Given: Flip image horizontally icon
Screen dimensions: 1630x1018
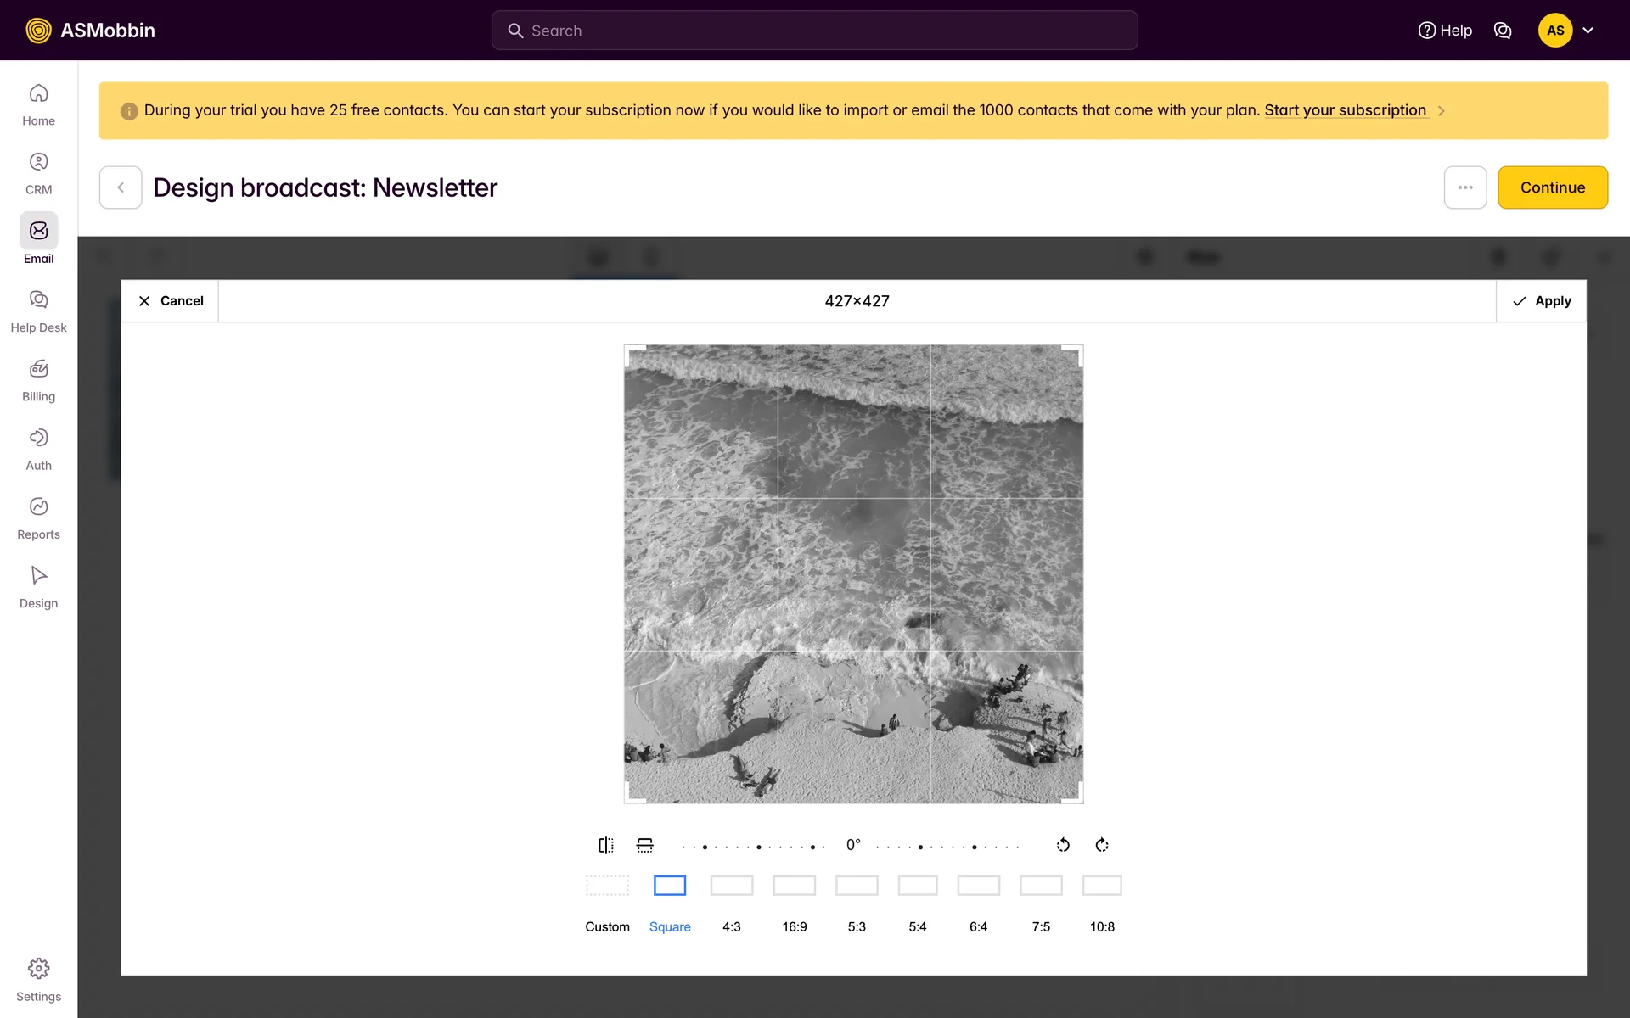Looking at the screenshot, I should pyautogui.click(x=605, y=845).
